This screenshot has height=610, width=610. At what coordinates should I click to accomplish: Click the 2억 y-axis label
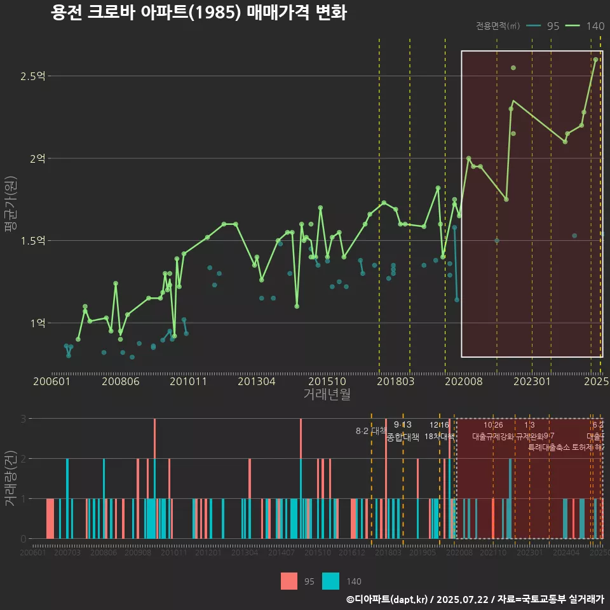(37, 158)
